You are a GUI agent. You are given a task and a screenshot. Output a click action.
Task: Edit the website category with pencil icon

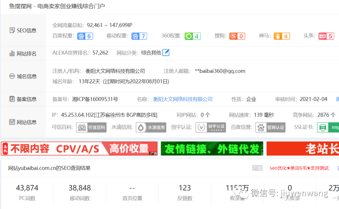click(166, 52)
